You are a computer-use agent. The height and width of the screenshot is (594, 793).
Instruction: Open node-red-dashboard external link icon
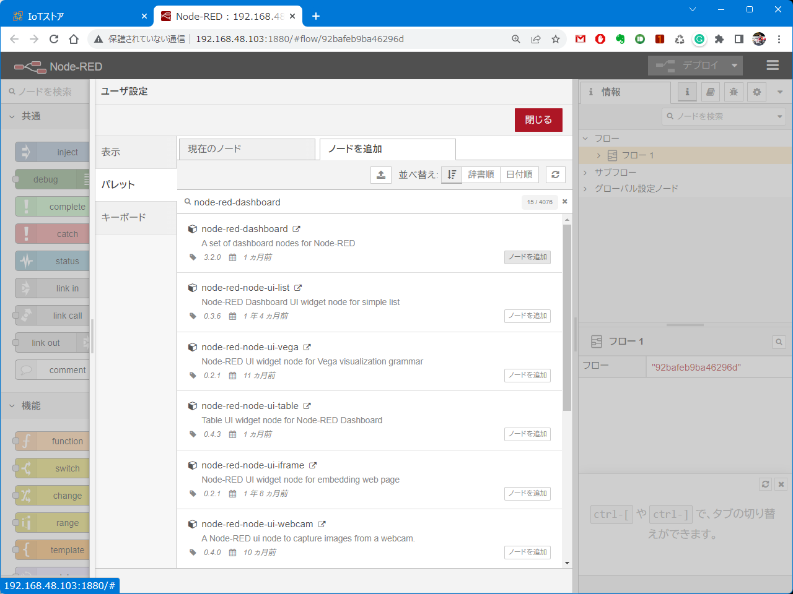(297, 229)
